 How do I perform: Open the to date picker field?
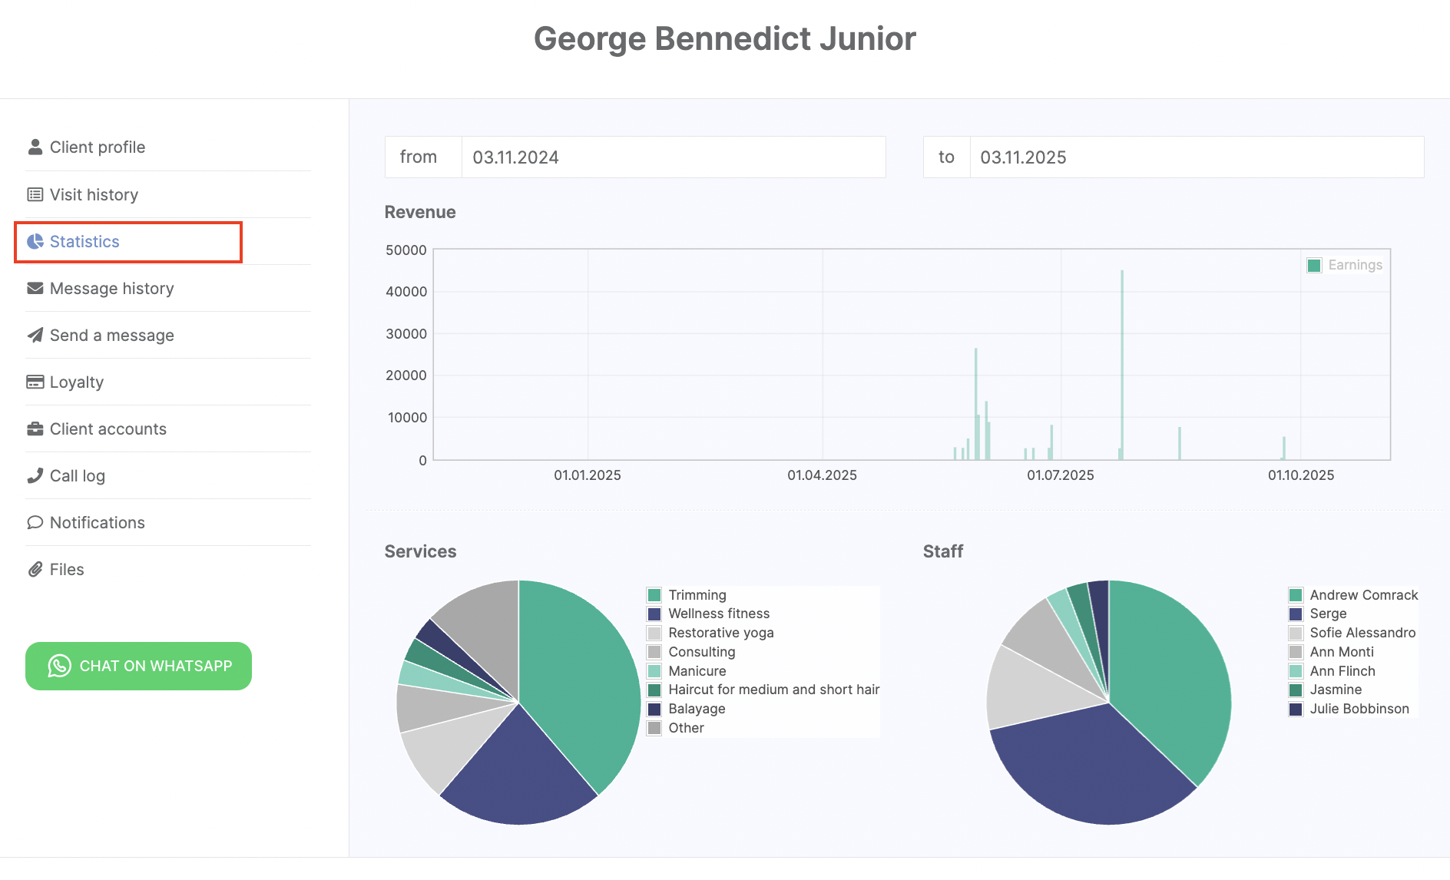[x=1196, y=157]
